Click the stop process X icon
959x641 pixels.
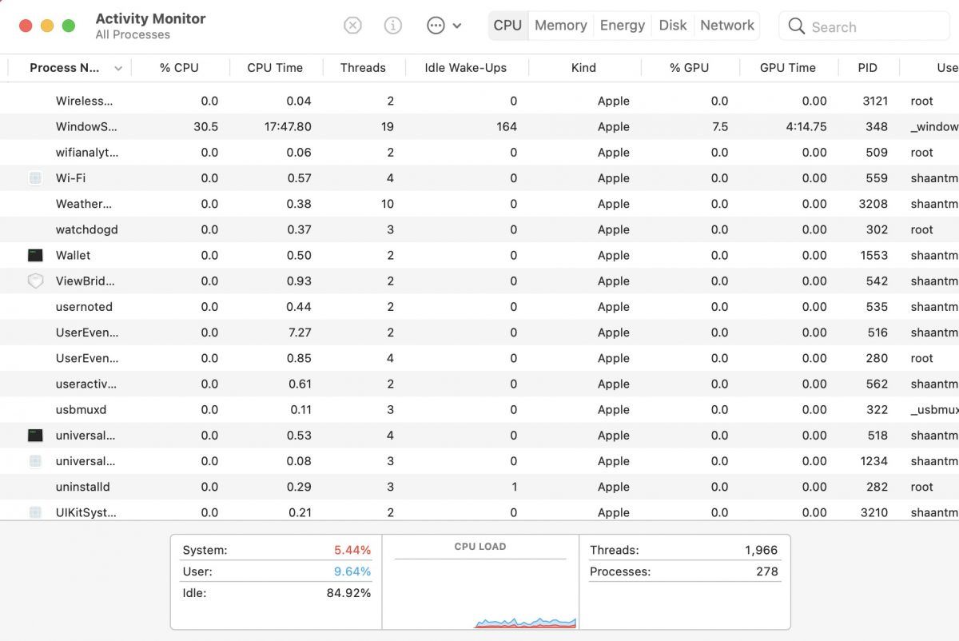[352, 26]
